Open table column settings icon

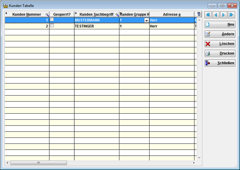tap(199, 14)
